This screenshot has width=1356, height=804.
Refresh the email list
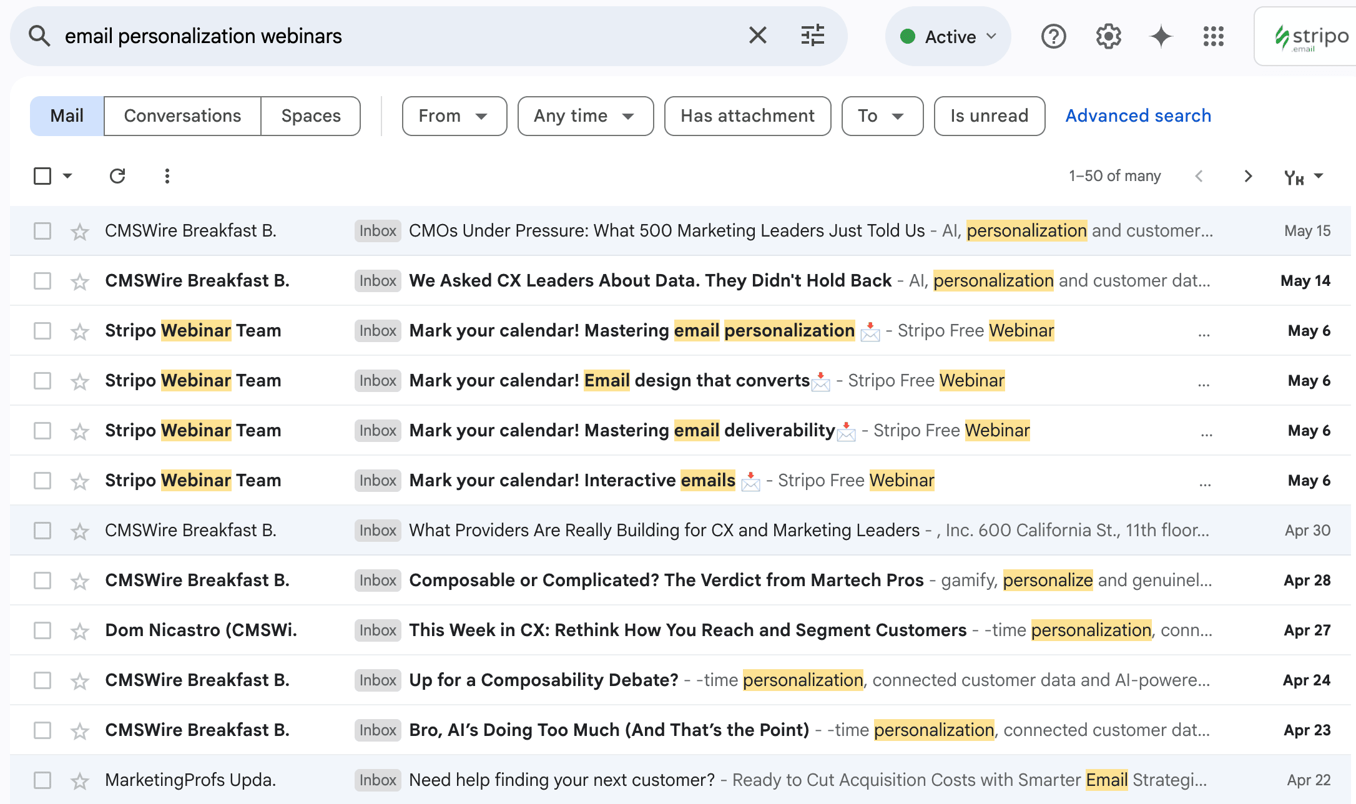[118, 176]
